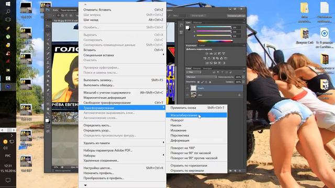
Task: Add a Curves adjustment
Action: tap(215, 53)
